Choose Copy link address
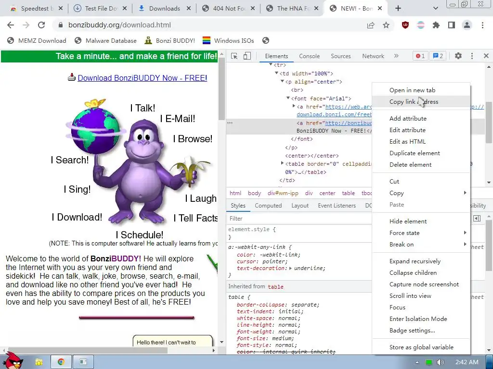The image size is (493, 369). click(421, 102)
